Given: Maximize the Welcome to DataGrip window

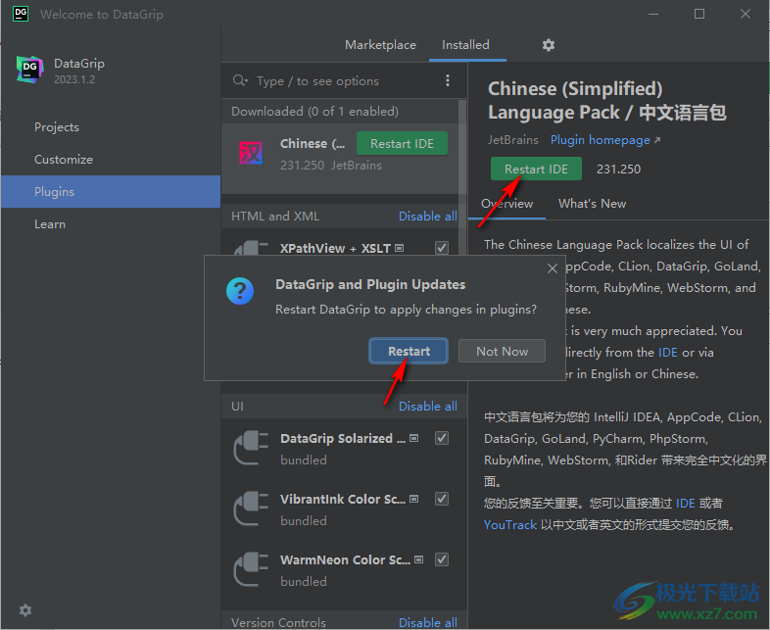Looking at the screenshot, I should click(699, 14).
